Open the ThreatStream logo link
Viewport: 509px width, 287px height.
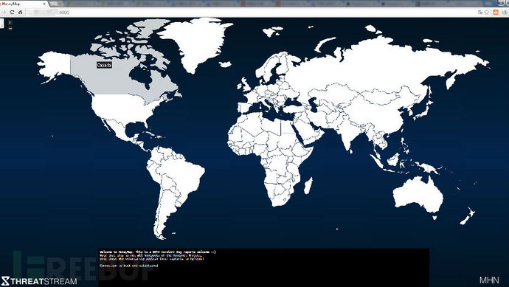pyautogui.click(x=39, y=281)
